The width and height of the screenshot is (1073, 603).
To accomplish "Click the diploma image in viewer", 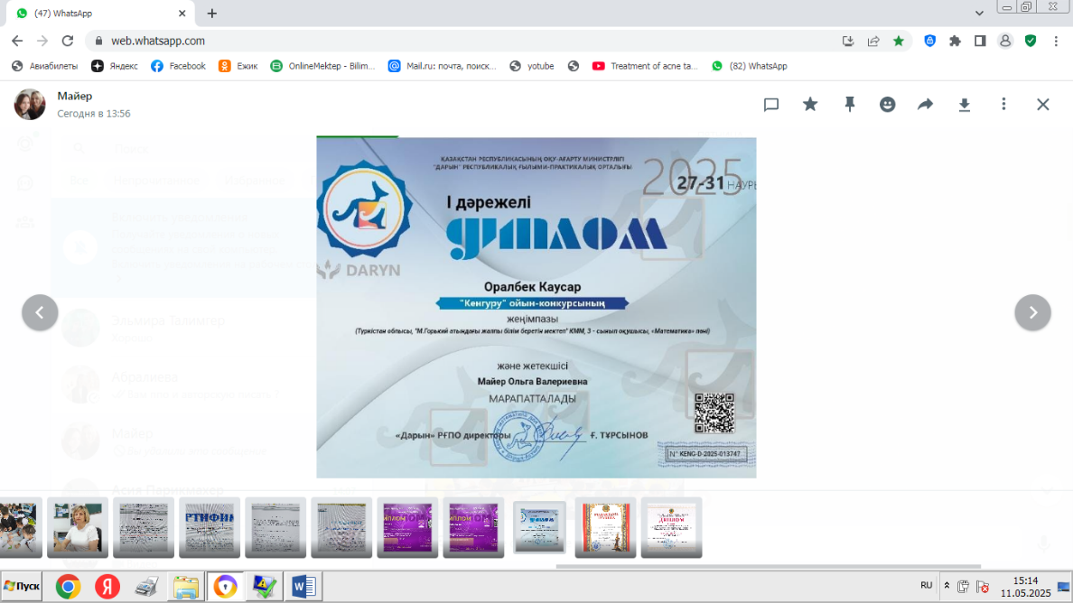I will pos(536,307).
